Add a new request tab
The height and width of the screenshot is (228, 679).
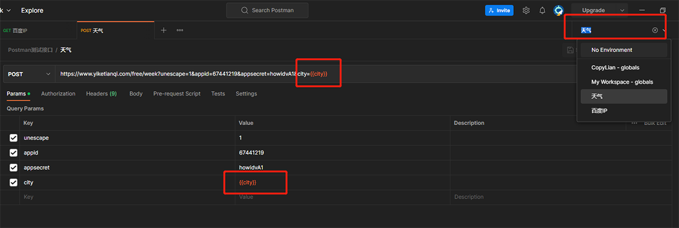pos(164,30)
